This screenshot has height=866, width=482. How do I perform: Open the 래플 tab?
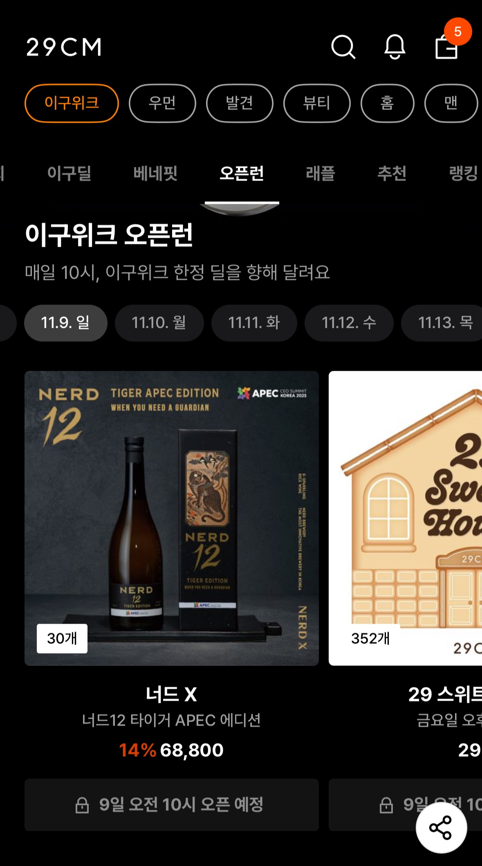[321, 174]
